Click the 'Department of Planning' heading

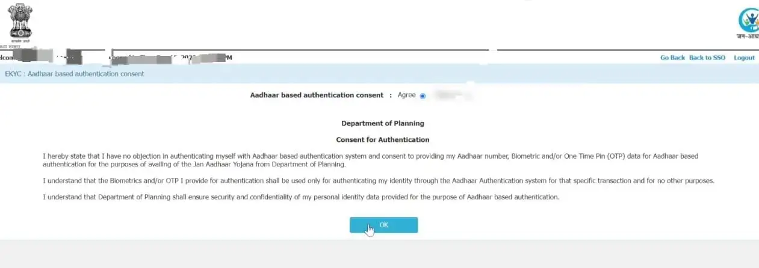click(382, 123)
